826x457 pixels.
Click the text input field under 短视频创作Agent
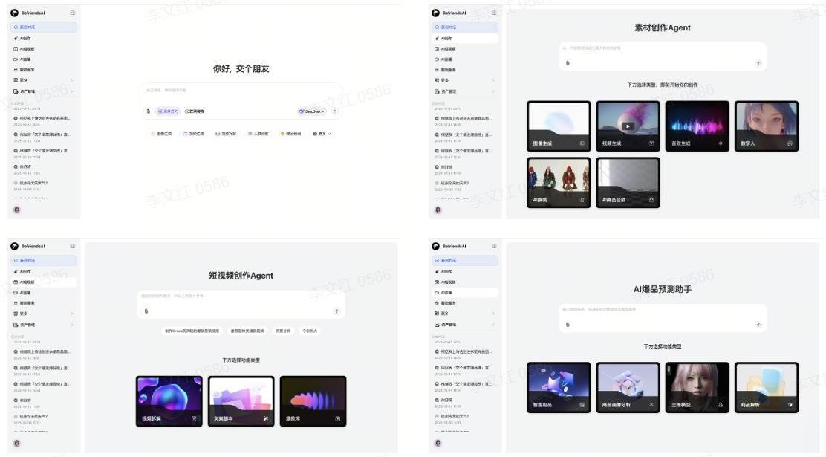point(238,296)
